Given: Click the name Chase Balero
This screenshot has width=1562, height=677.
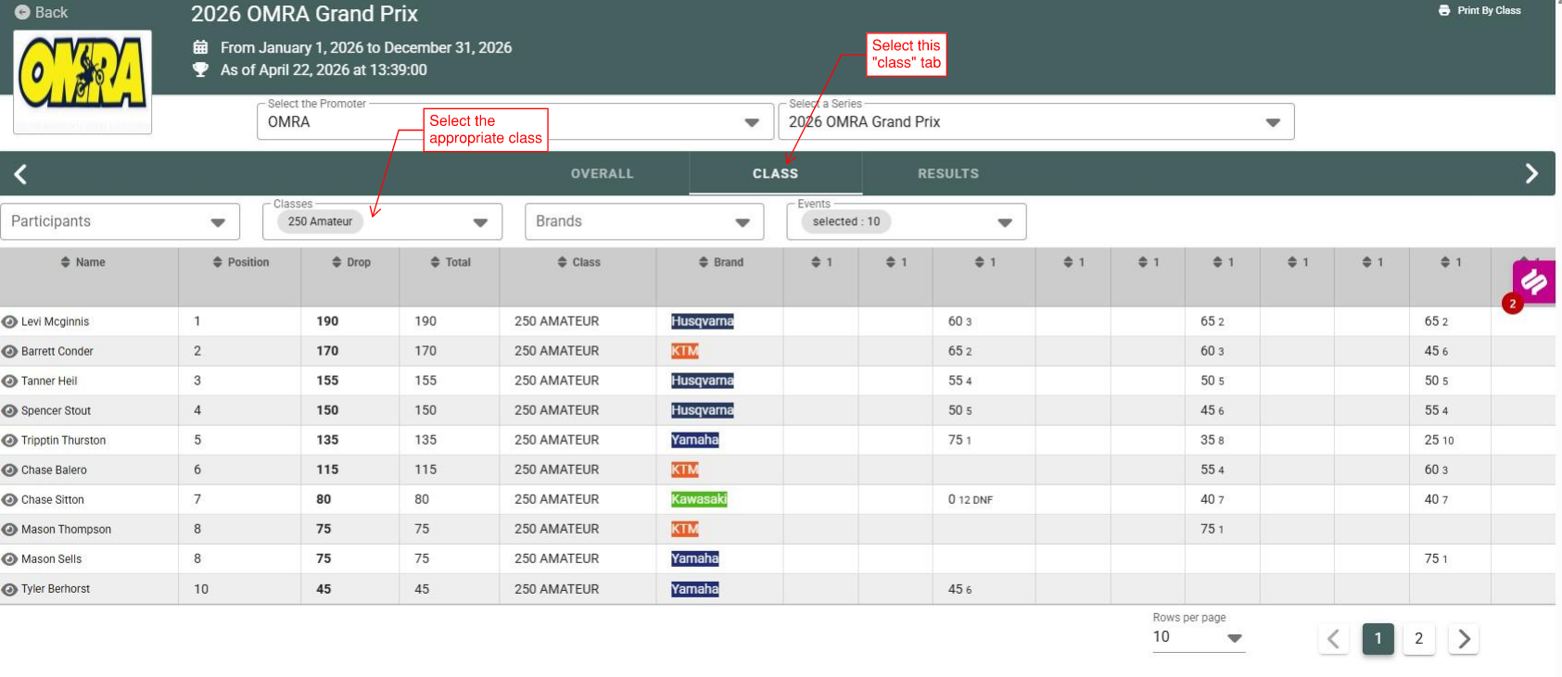Looking at the screenshot, I should (54, 470).
